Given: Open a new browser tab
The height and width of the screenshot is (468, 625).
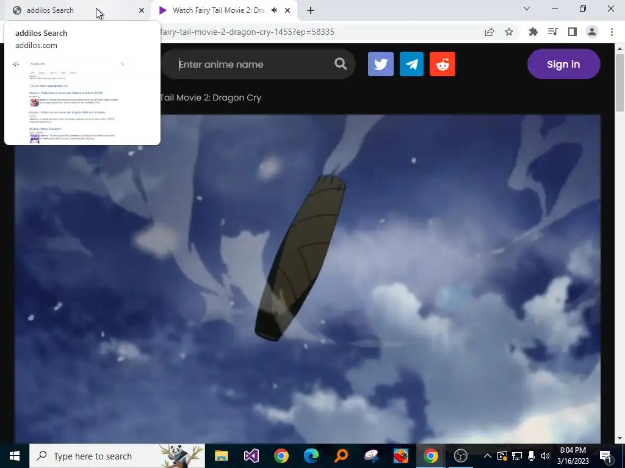Looking at the screenshot, I should click(311, 10).
